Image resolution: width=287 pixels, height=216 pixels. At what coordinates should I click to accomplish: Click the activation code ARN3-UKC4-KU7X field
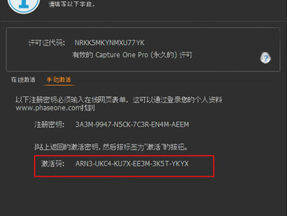[132, 164]
